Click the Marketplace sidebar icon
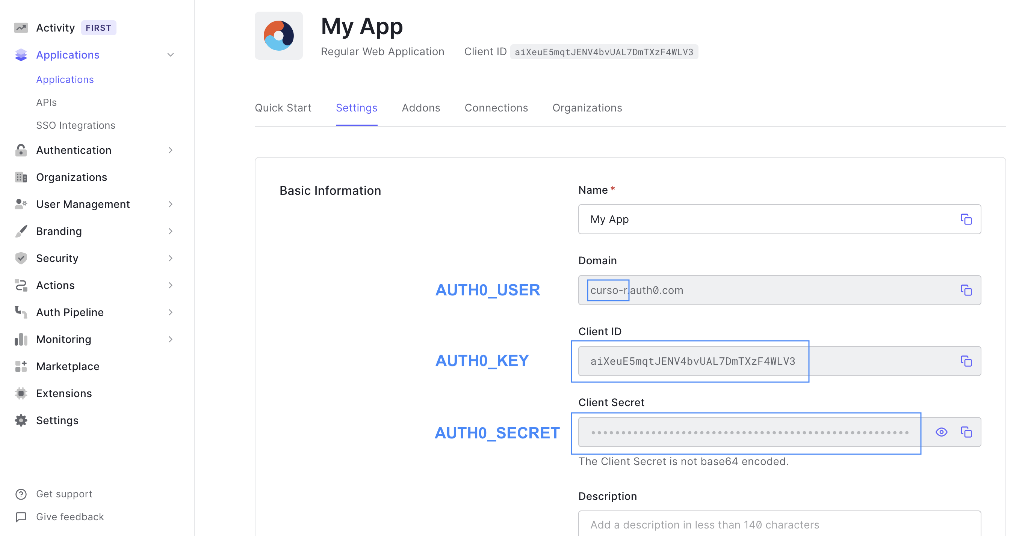 [x=21, y=366]
